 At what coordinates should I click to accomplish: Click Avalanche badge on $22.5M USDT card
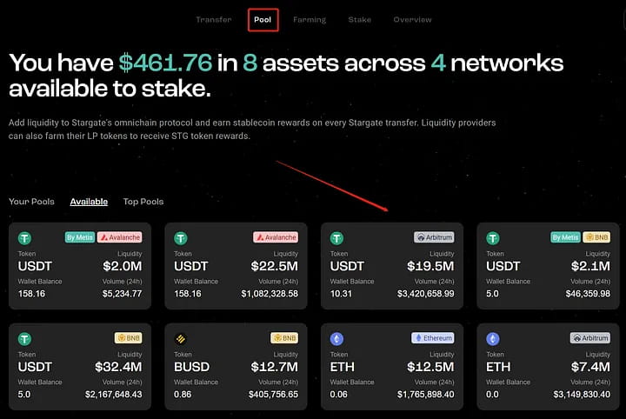[x=276, y=236]
